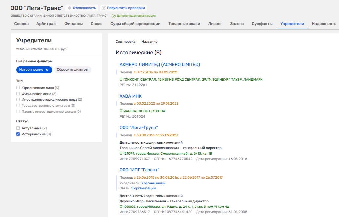This screenshot has height=217, width=339.
Task: Click the location pin next to Маршалловы острова
Action: (x=121, y=111)
